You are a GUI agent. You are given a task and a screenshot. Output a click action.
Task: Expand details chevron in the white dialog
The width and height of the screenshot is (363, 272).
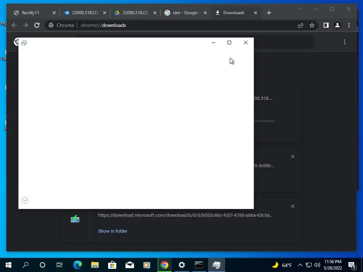pyautogui.click(x=24, y=200)
